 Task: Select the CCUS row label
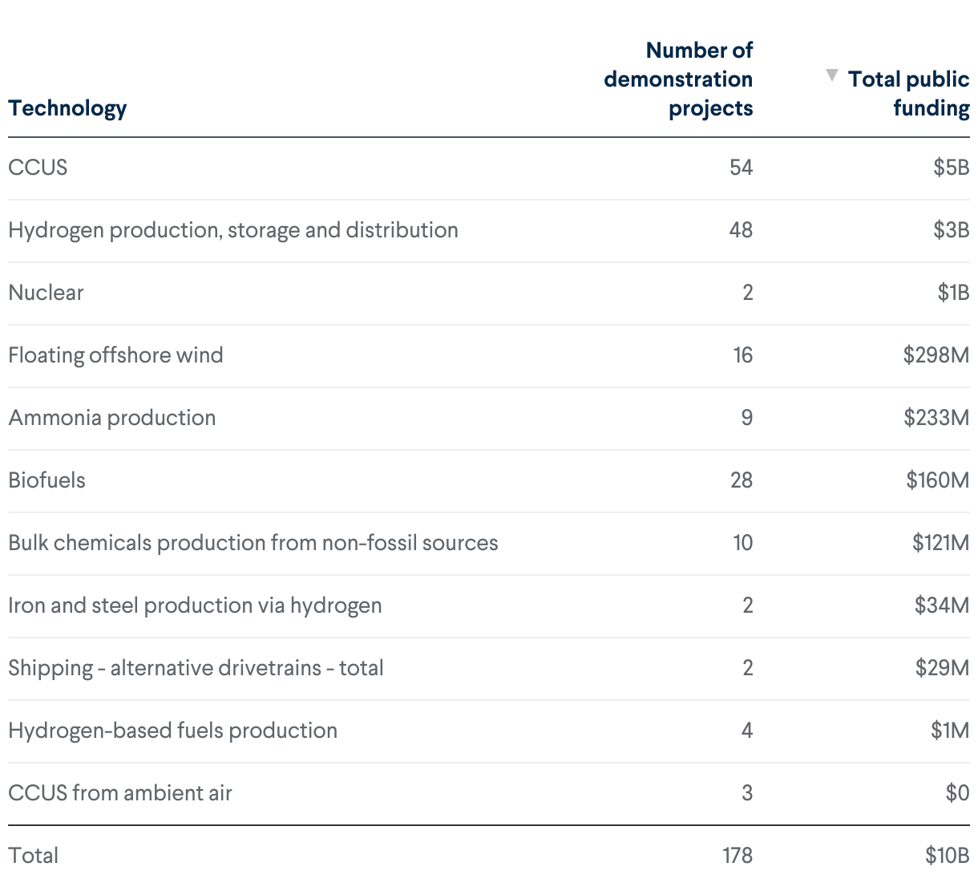coord(38,168)
